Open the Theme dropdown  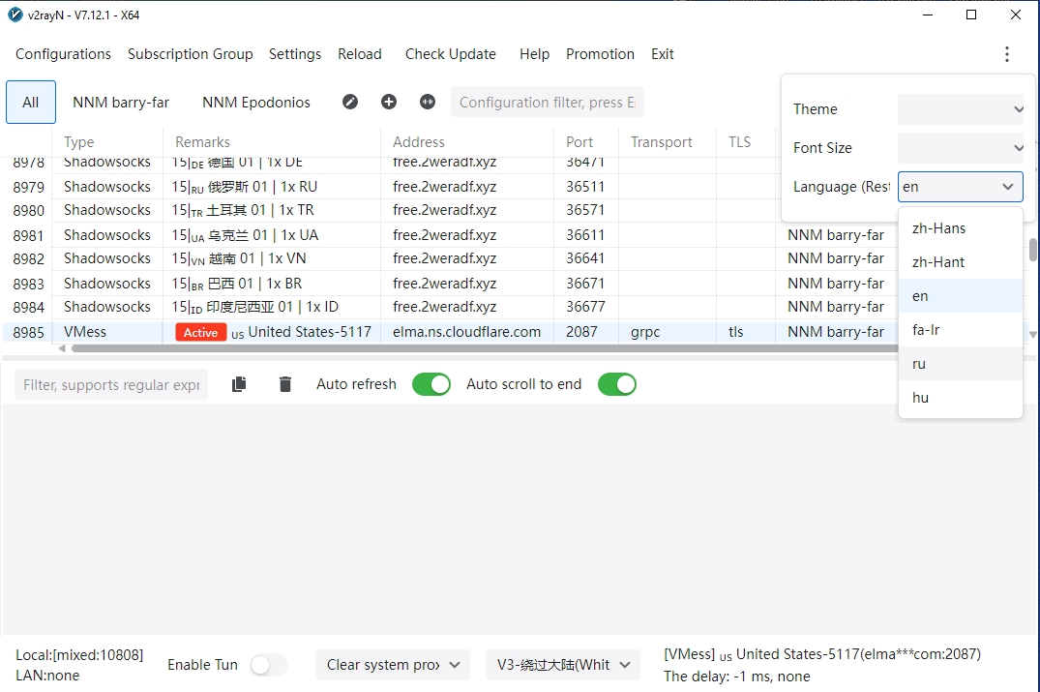(961, 108)
